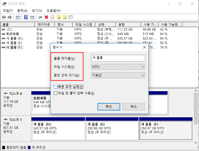The width and height of the screenshot is (199, 151).
Task: Click the 디스크 0 label panel
Action: [16, 102]
